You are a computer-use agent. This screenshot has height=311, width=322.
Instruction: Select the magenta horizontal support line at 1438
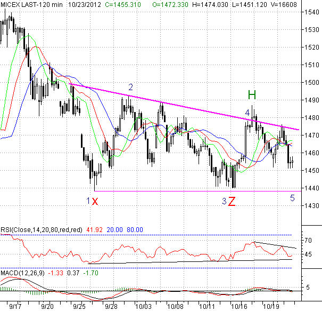(197, 191)
